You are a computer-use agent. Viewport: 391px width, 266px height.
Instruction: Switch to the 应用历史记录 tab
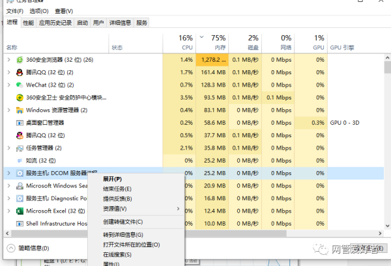click(55, 23)
